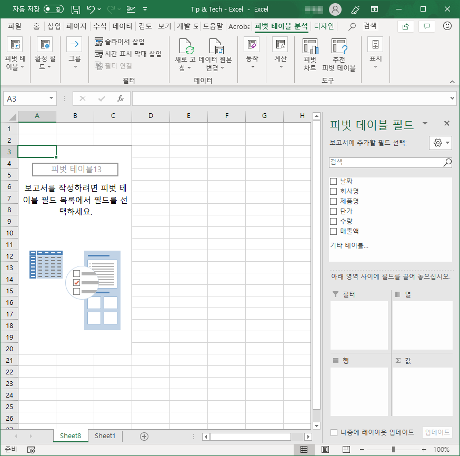
Task: Click the Refresh (새로 고침) icon
Action: click(186, 46)
